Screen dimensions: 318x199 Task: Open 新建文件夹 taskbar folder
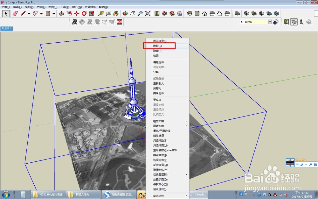coord(83,195)
